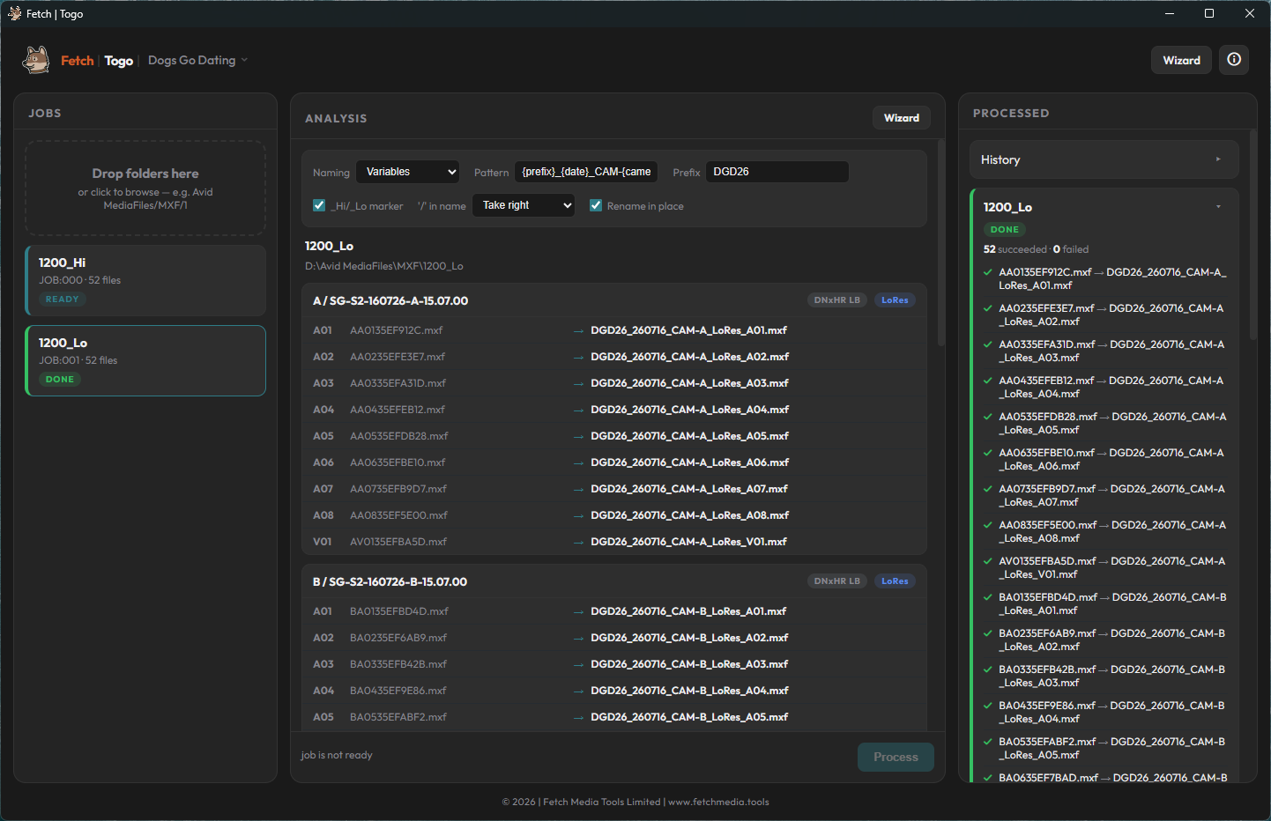
Task: Open the info icon button
Action: pos(1234,60)
